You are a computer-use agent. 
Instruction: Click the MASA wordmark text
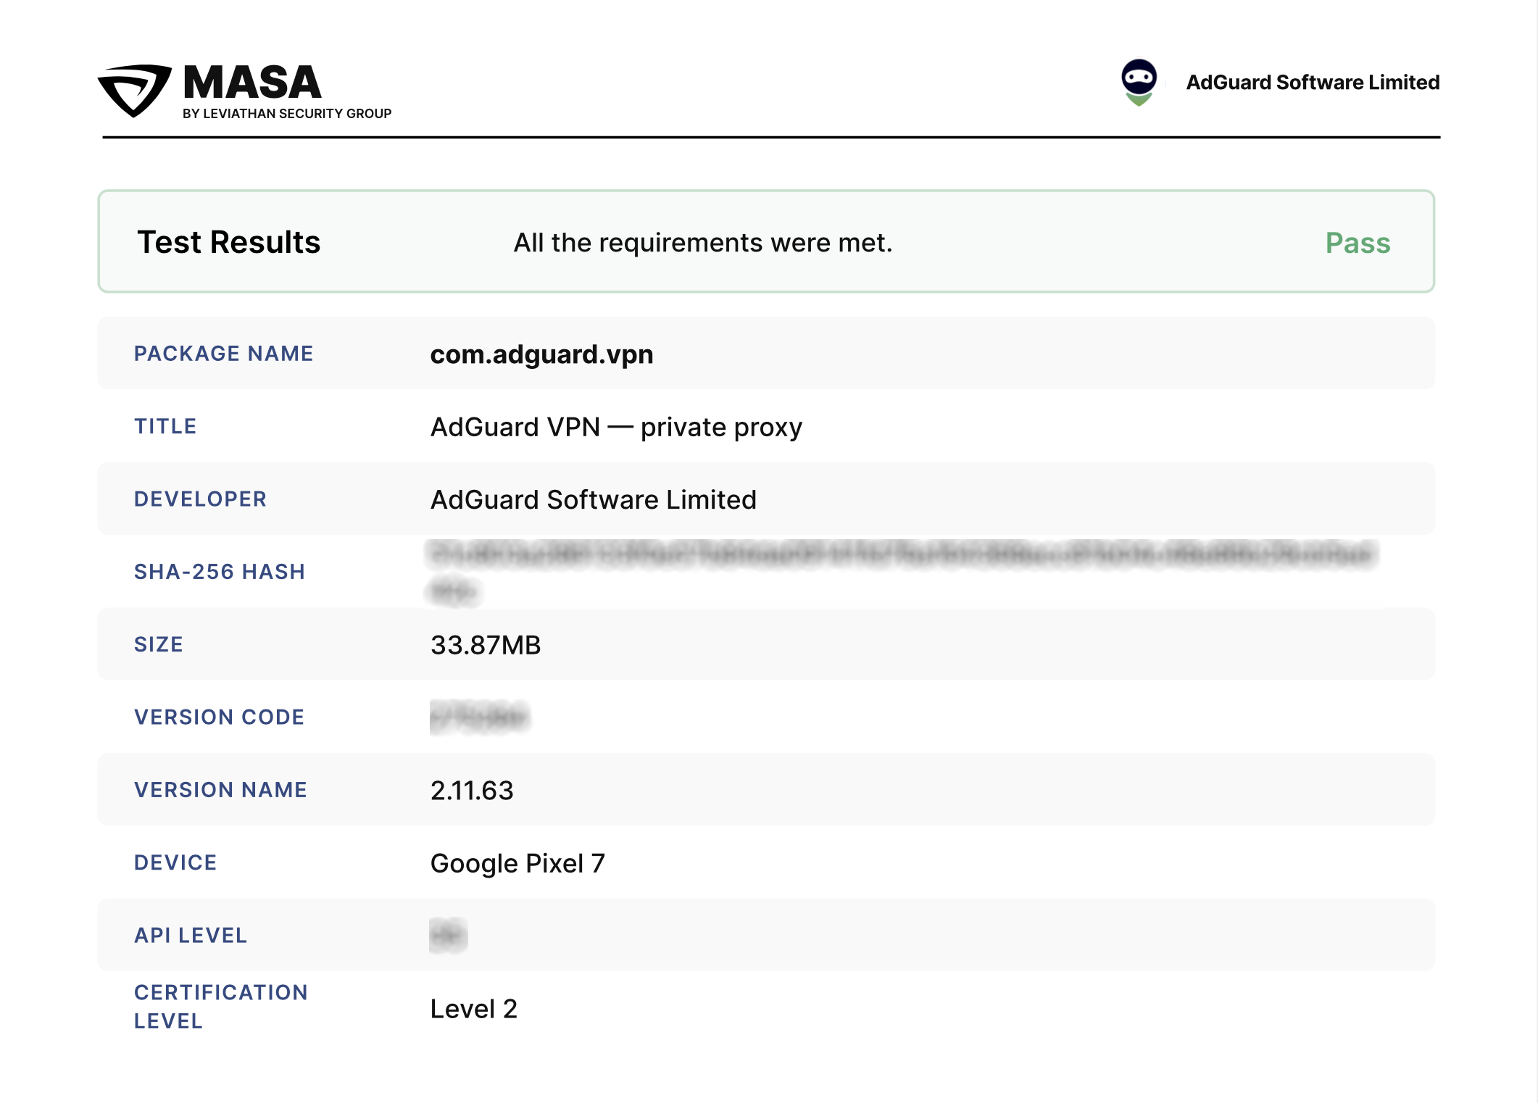tap(252, 82)
